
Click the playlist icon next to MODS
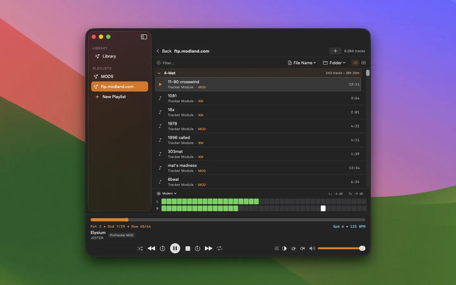(x=96, y=77)
